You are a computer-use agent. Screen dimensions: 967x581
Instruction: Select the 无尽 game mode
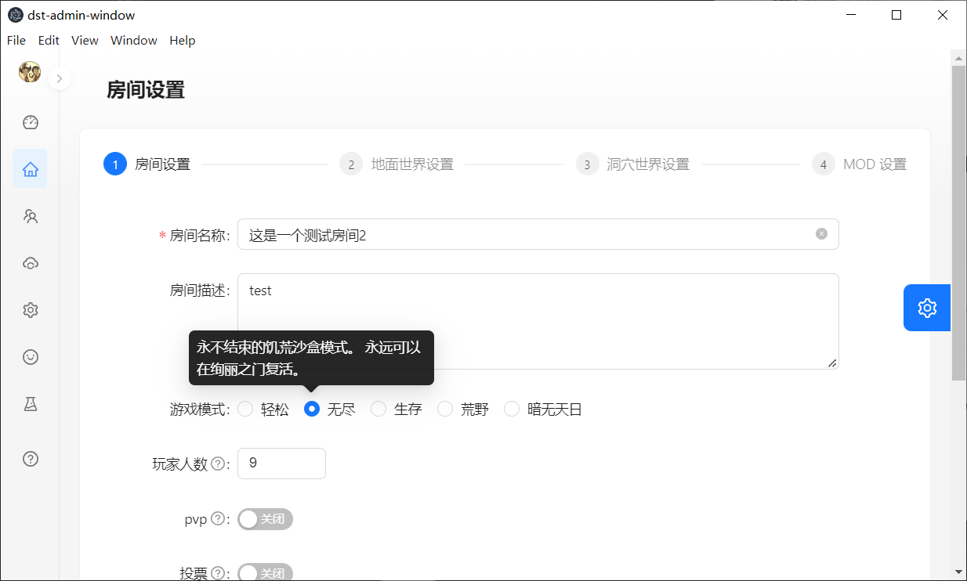[330, 409]
